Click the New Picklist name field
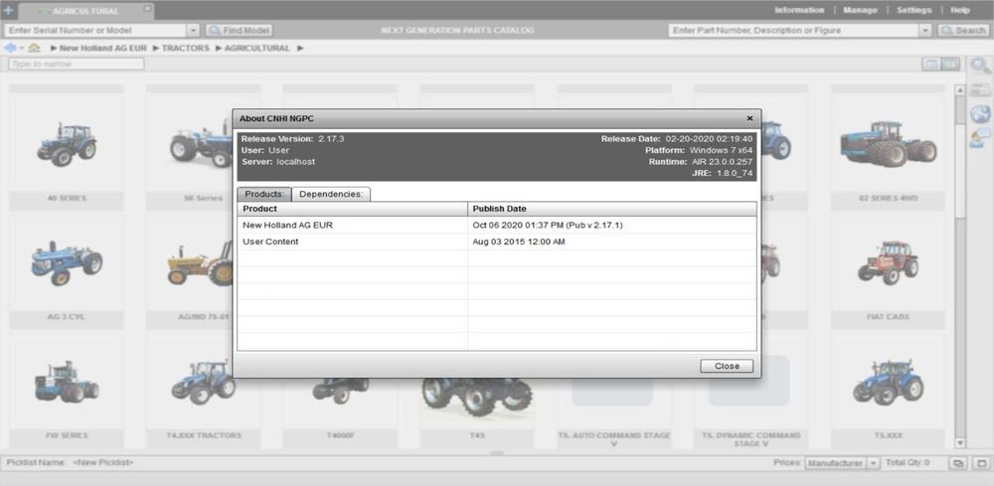 (103, 463)
